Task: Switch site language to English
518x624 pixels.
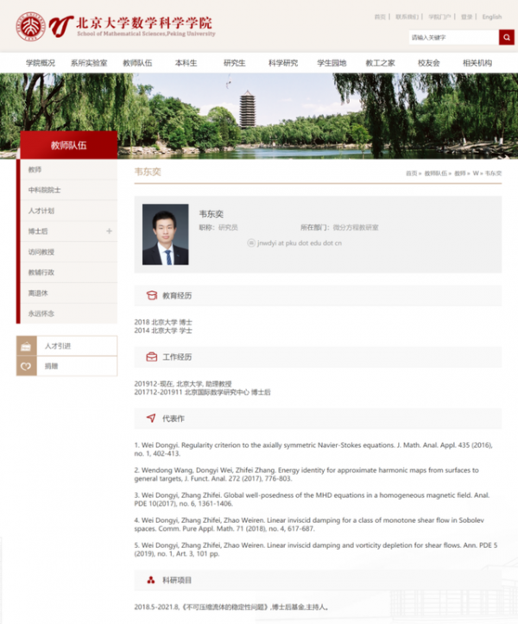Action: pyautogui.click(x=491, y=16)
